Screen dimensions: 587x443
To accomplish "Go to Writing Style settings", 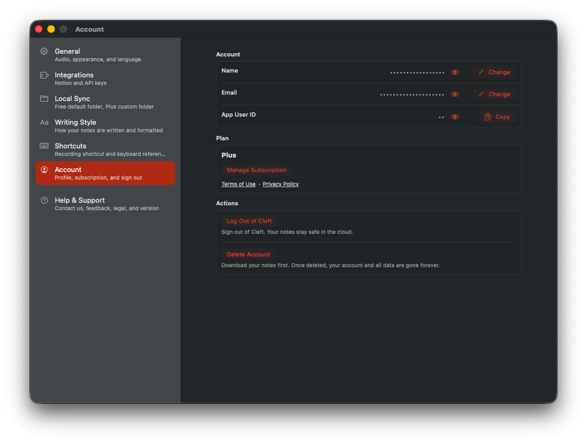I will (105, 126).
